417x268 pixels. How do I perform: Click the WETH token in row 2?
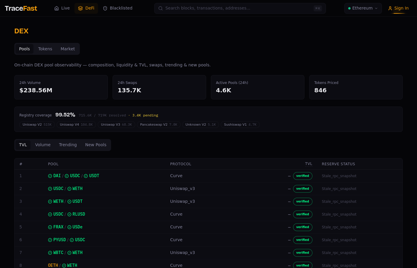pos(77,189)
